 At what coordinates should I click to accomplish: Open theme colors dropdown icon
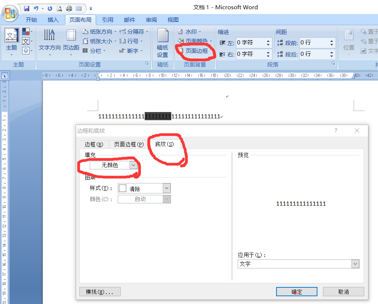pos(27,32)
